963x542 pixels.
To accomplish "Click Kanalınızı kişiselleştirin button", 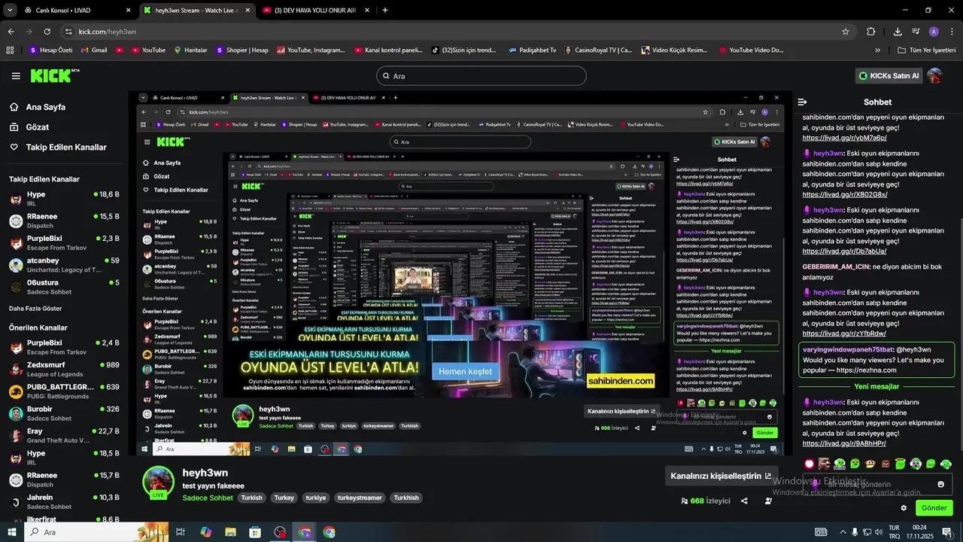I will (x=721, y=476).
